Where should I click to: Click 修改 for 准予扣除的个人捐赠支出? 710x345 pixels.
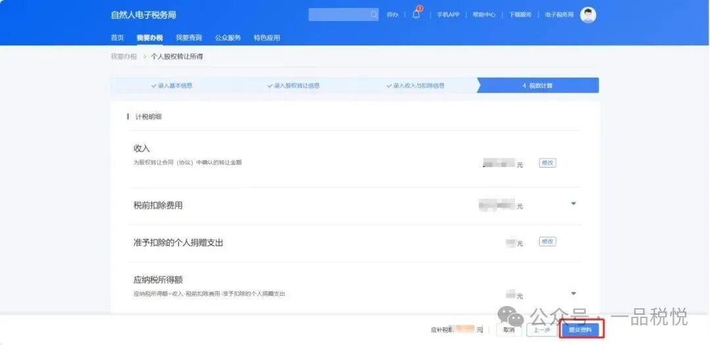click(x=548, y=241)
